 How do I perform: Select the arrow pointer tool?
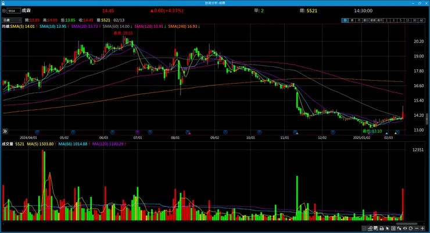(x=388, y=228)
